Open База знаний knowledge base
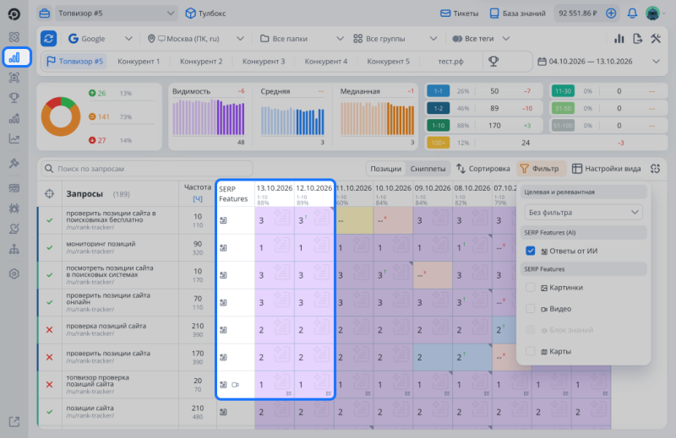Screen dimensions: 676x438 point(518,14)
